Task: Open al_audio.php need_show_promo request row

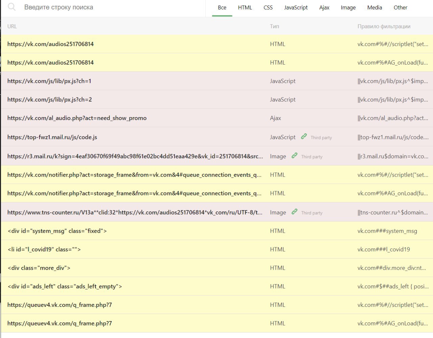Action: tap(216, 118)
